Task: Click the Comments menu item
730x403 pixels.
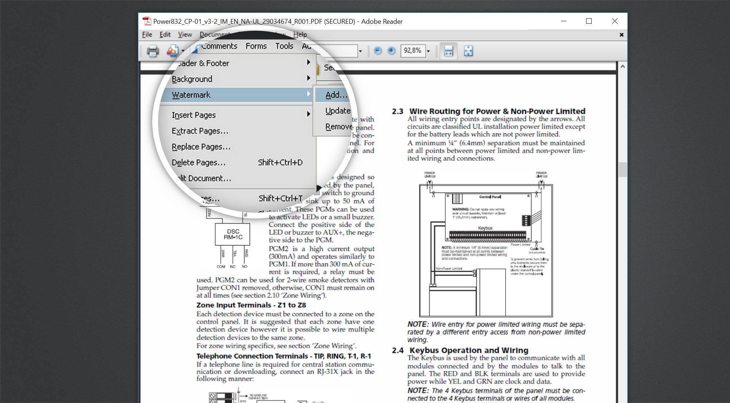Action: (219, 46)
